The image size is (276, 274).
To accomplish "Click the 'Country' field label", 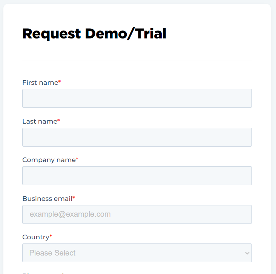I will pyautogui.click(x=36, y=237).
